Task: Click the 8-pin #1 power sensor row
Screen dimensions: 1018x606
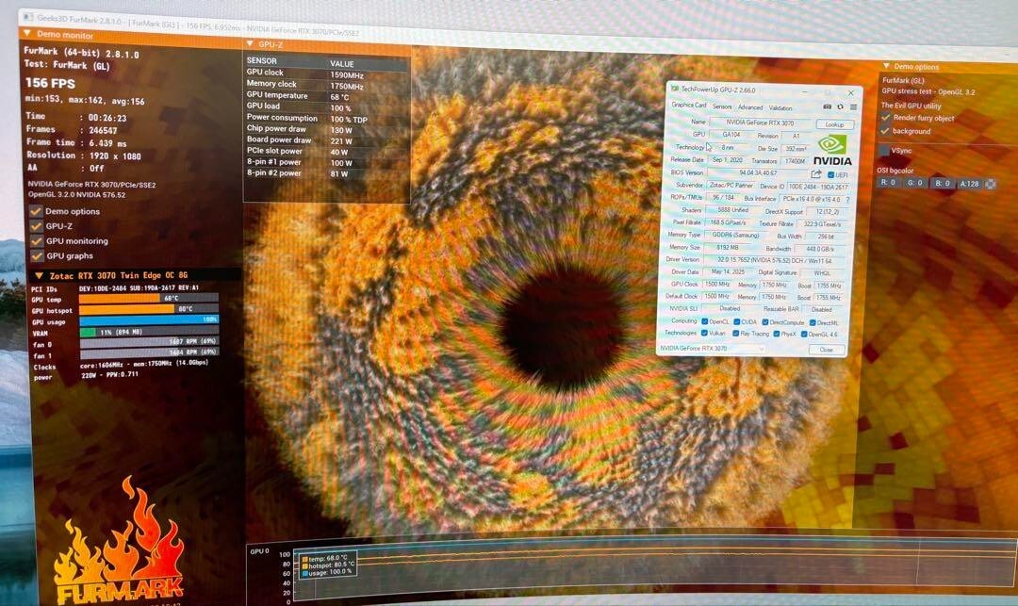Action: pos(326,162)
